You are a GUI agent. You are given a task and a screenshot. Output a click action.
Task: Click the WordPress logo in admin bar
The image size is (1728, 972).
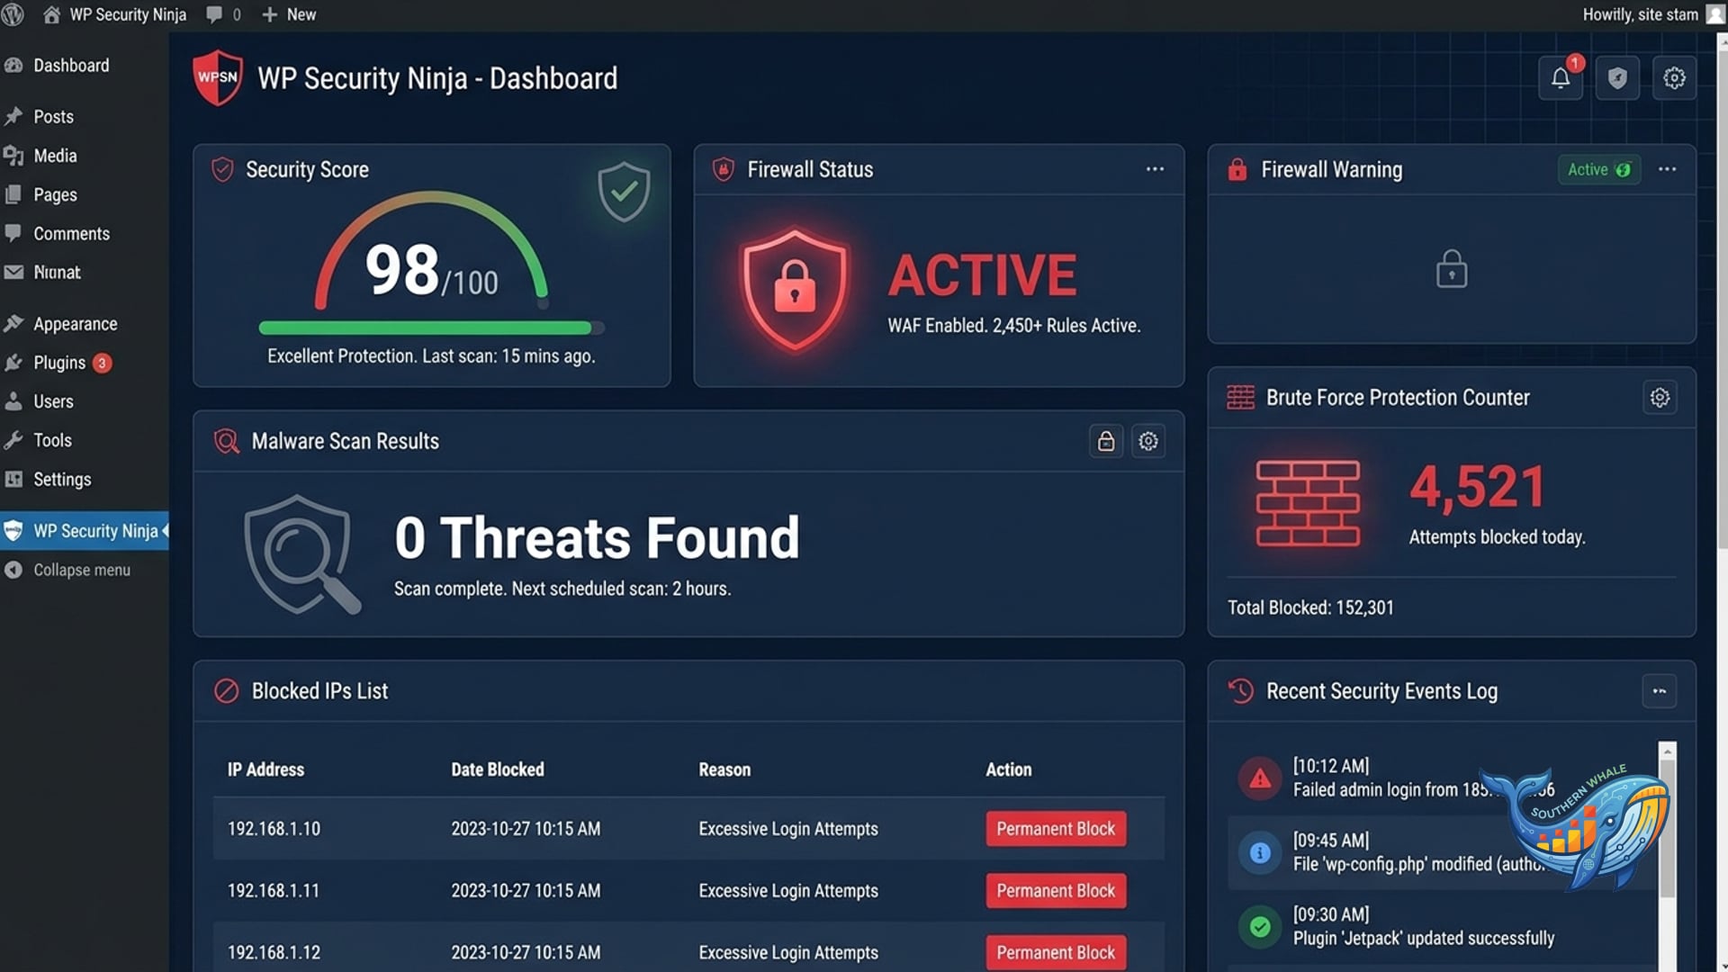click(x=13, y=14)
